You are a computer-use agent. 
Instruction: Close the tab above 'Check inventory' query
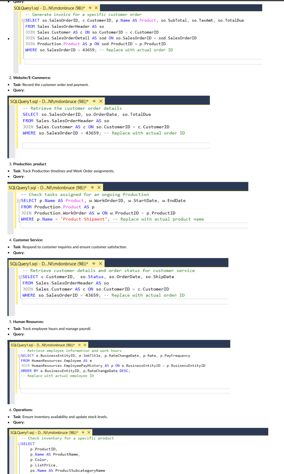(89, 432)
